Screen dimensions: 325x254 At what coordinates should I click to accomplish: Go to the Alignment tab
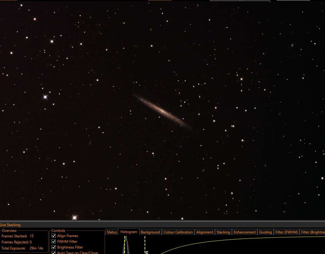point(205,232)
